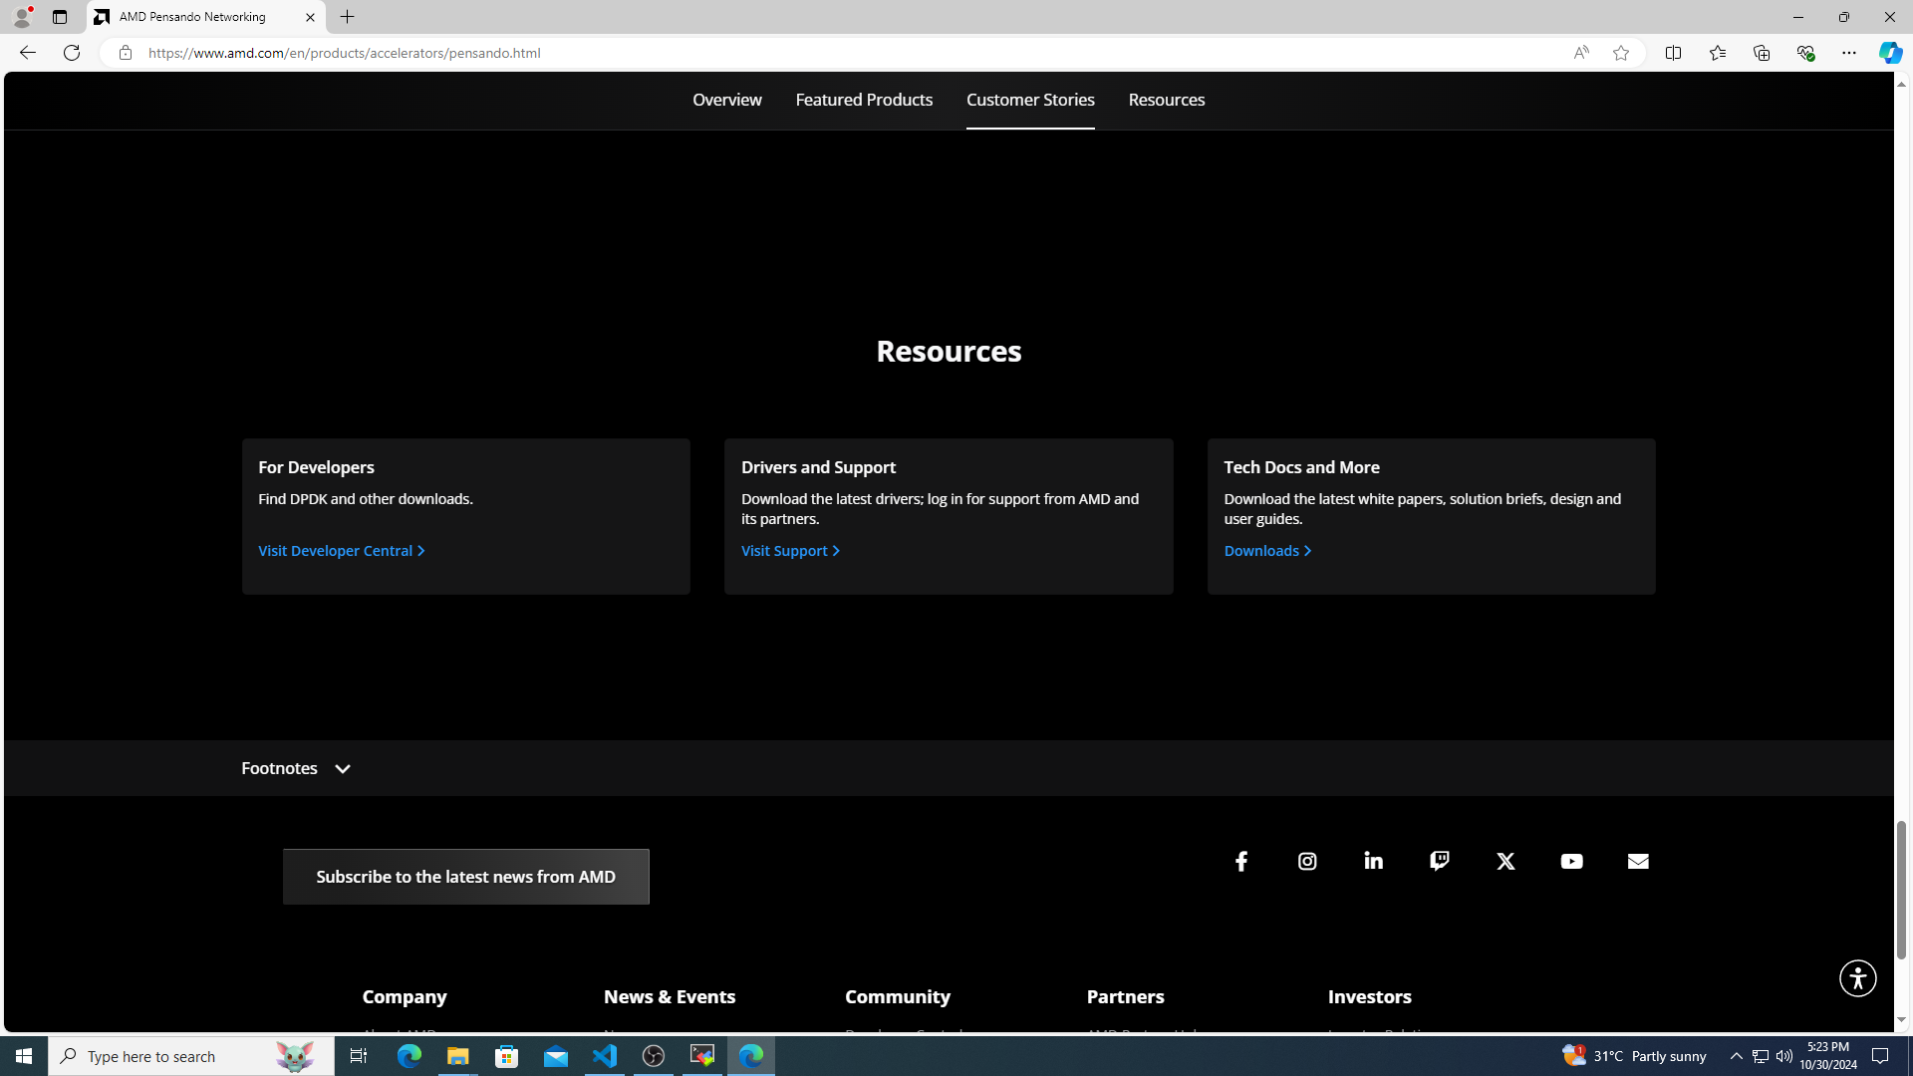This screenshot has width=1913, height=1076.
Task: Click the Partners footer heading
Action: coord(1125,996)
